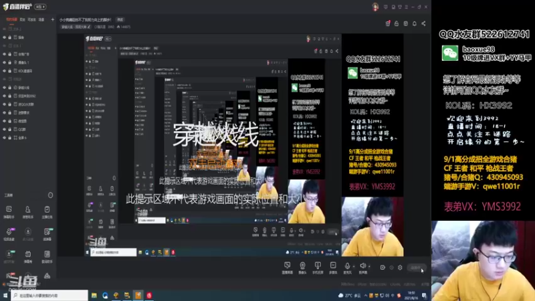Hide the KOL邀请码 source
Viewport: 535px width, 301px height.
click(x=5, y=71)
